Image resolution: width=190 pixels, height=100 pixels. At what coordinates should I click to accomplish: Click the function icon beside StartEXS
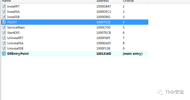point(4,32)
